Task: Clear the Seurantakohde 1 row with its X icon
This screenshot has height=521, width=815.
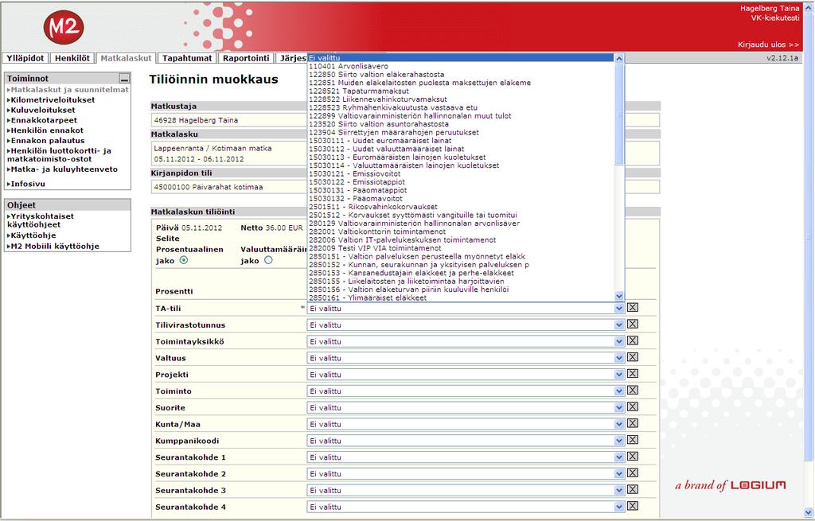Action: tap(633, 457)
